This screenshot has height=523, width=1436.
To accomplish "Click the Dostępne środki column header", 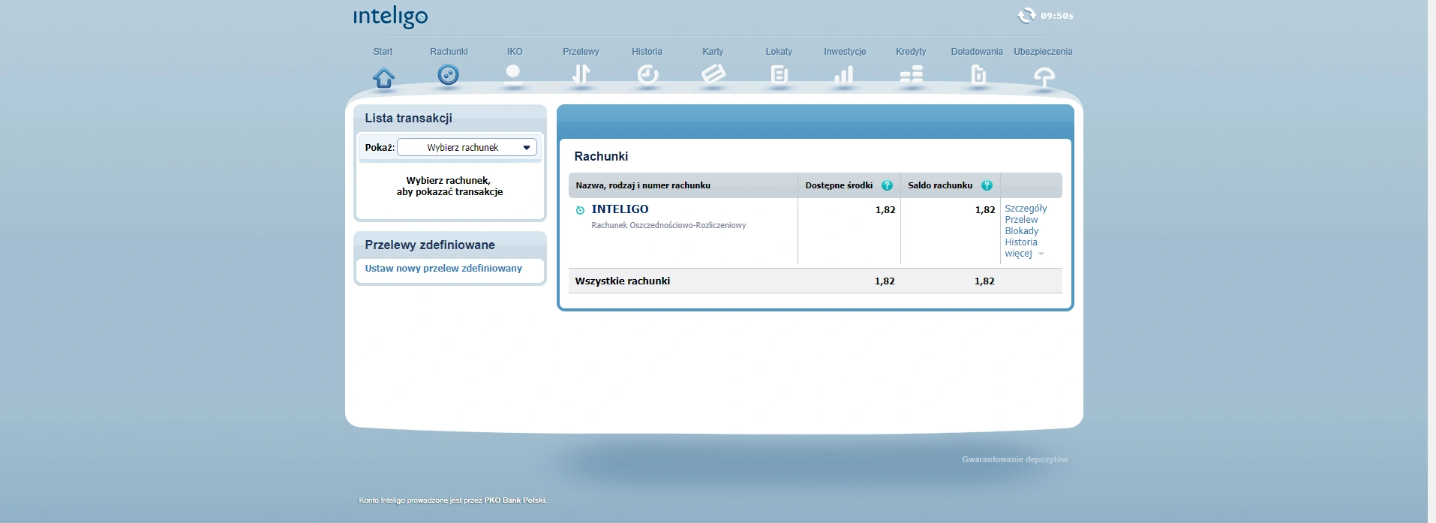I will (839, 185).
